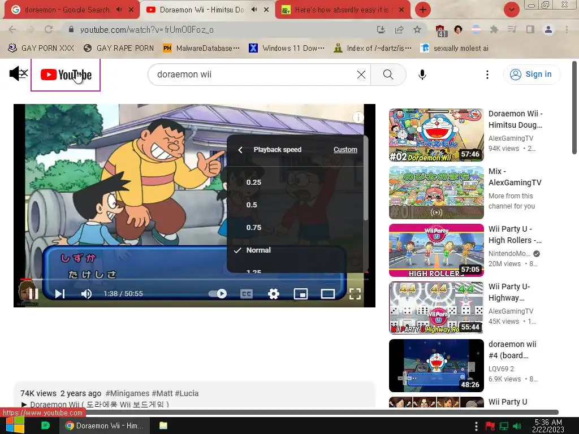Mute the video player volume
The height and width of the screenshot is (434, 579).
coord(87,294)
